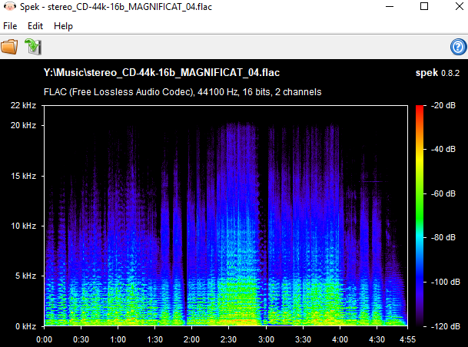Click the 1:30 time axis label
This screenshot has width=468, height=347.
155,339
